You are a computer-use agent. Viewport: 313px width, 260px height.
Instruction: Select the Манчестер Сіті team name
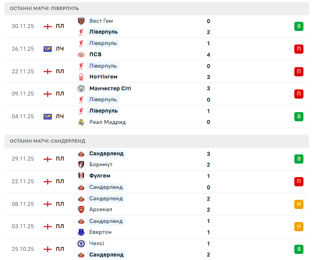110,89
